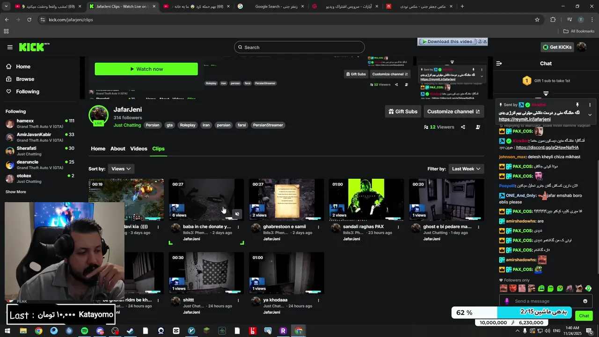Select the Clips tab

158,148
